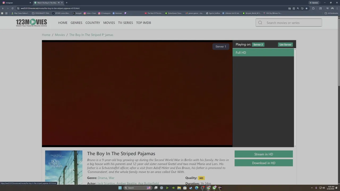Go to the TV-SERIES section
This screenshot has width=340, height=191.
tap(125, 23)
